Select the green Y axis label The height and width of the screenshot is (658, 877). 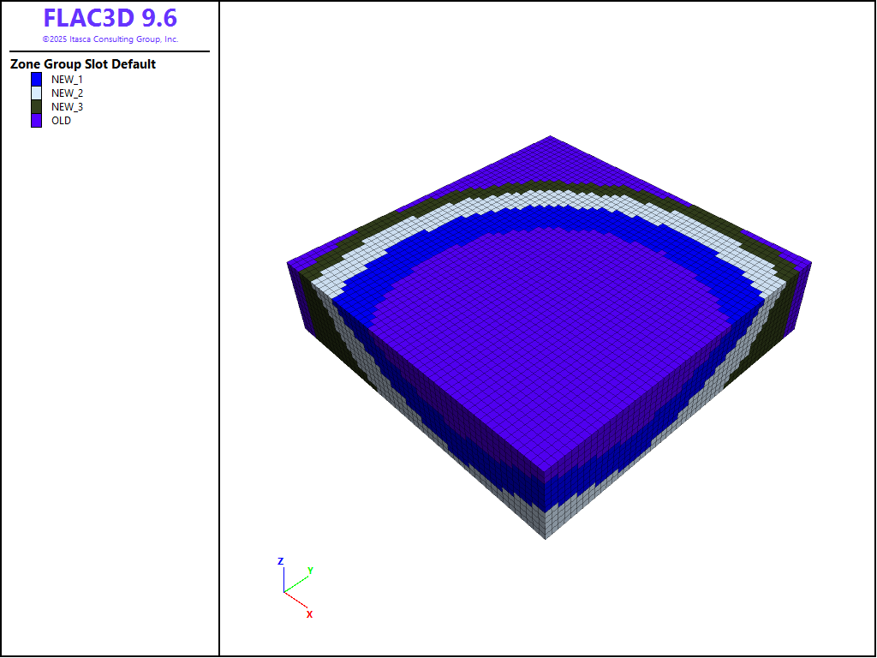click(x=310, y=570)
